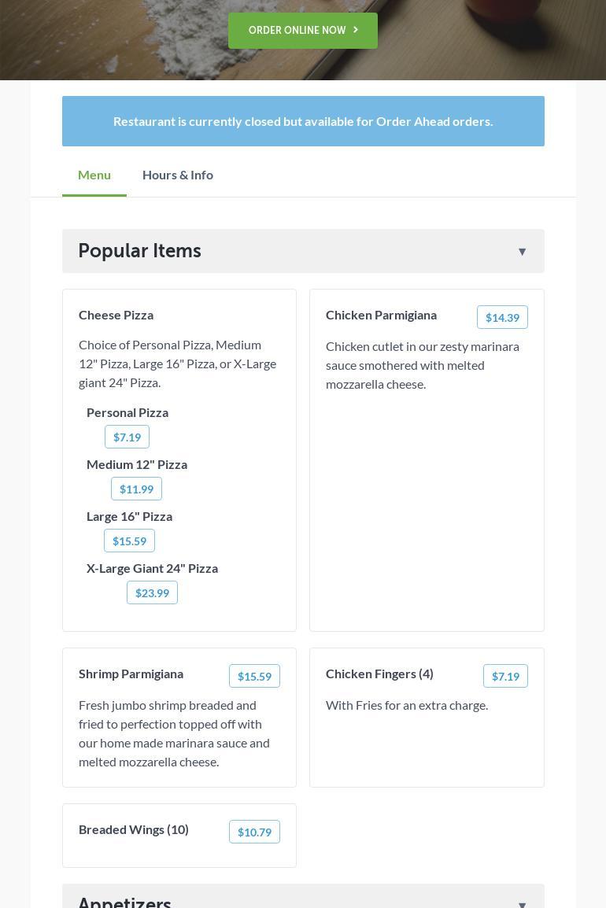
Task: Click the Breaded Wings (10) title
Action: coord(134,829)
